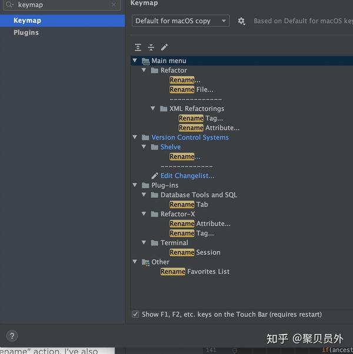This screenshot has width=353, height=354.
Task: Click the Terminal folder icon
Action: [x=155, y=243]
